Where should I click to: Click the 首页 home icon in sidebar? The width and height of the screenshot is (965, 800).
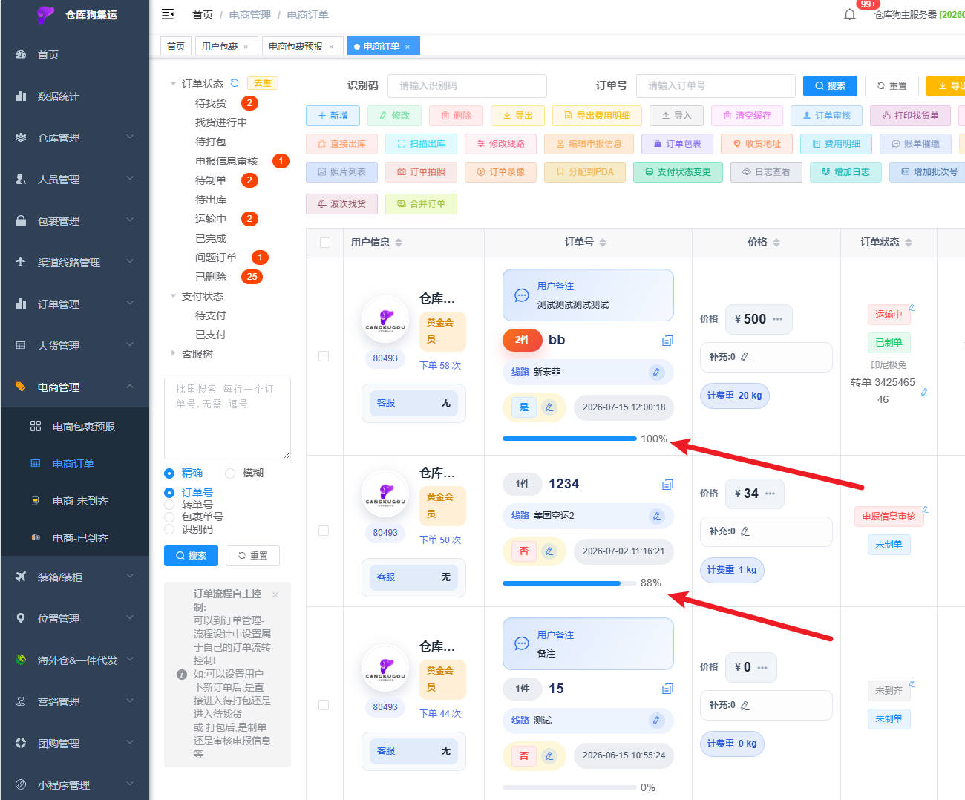pos(21,55)
